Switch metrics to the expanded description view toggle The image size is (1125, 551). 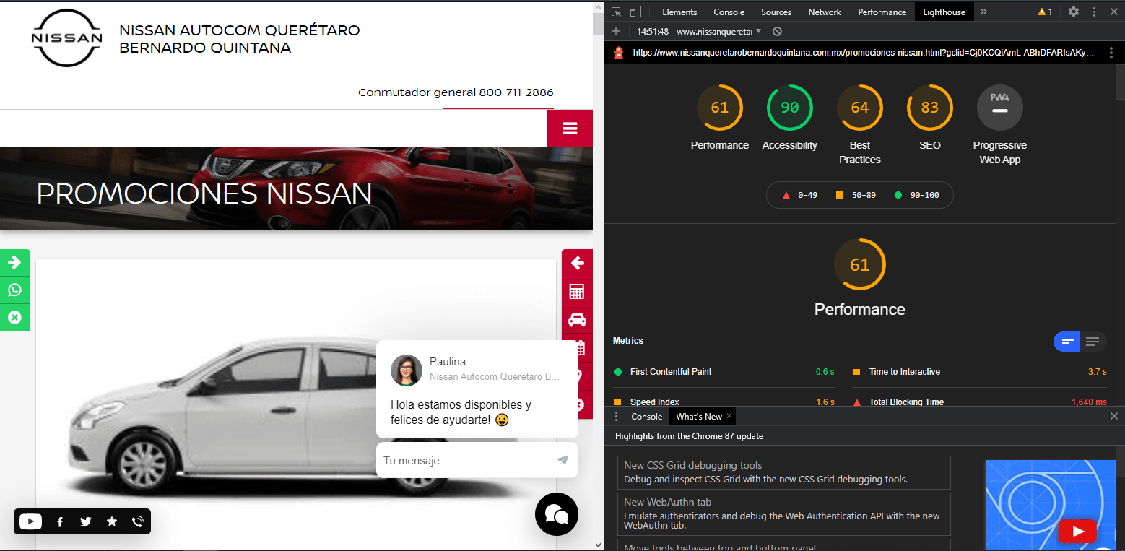tap(1093, 342)
